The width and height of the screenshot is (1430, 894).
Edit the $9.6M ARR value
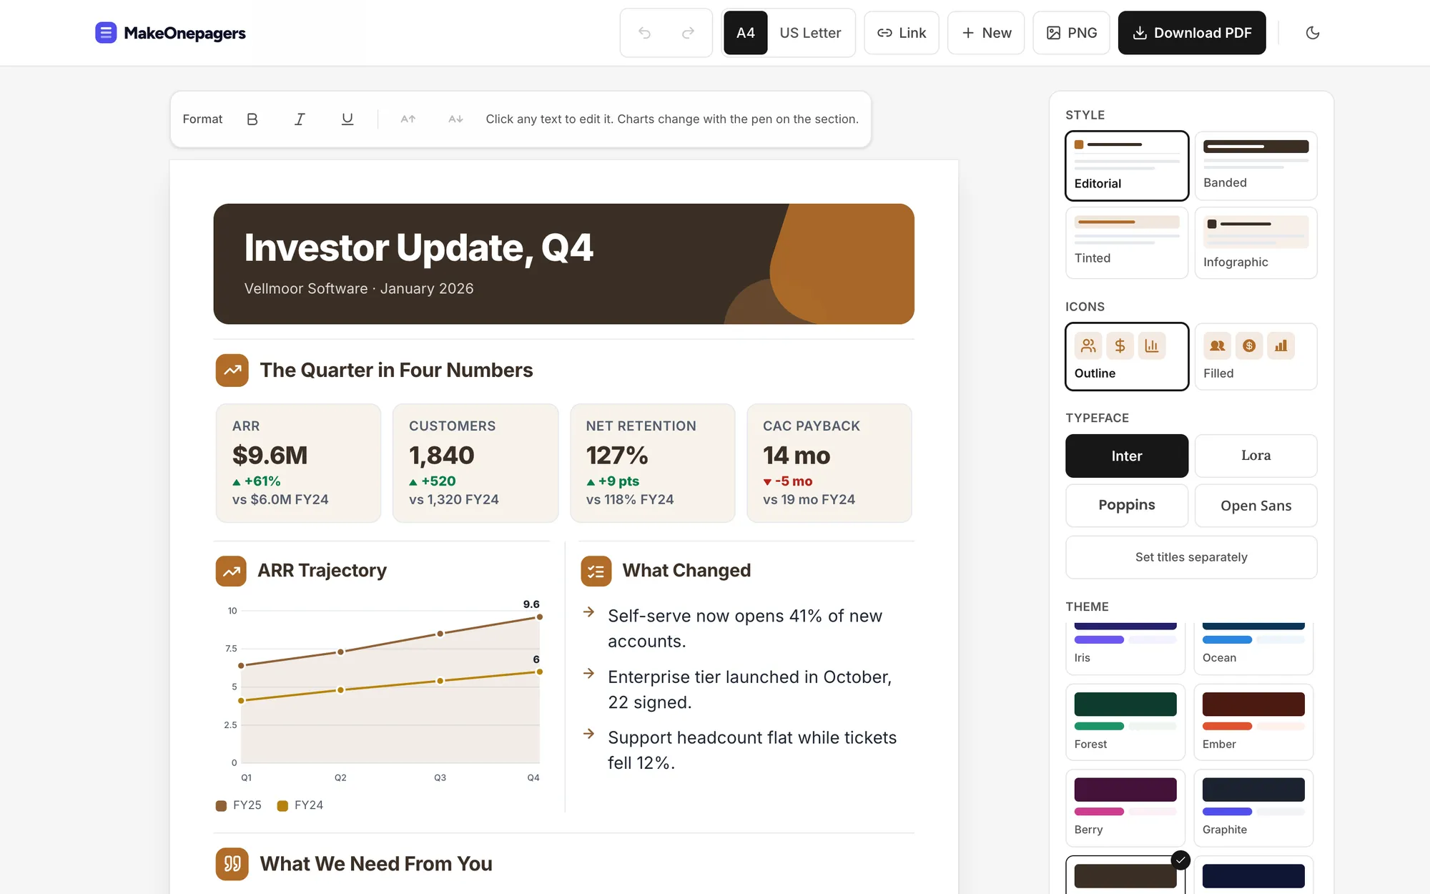click(270, 456)
